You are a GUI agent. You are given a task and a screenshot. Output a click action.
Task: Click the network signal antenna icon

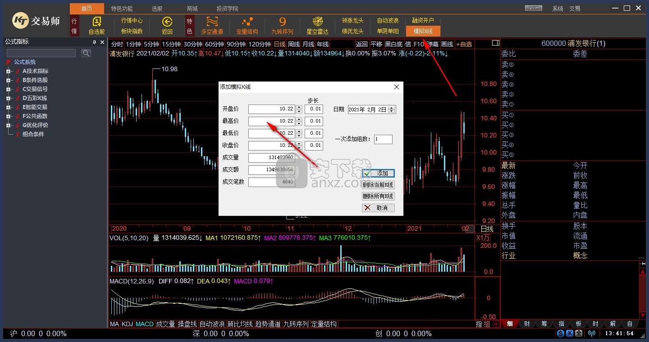click(x=591, y=333)
